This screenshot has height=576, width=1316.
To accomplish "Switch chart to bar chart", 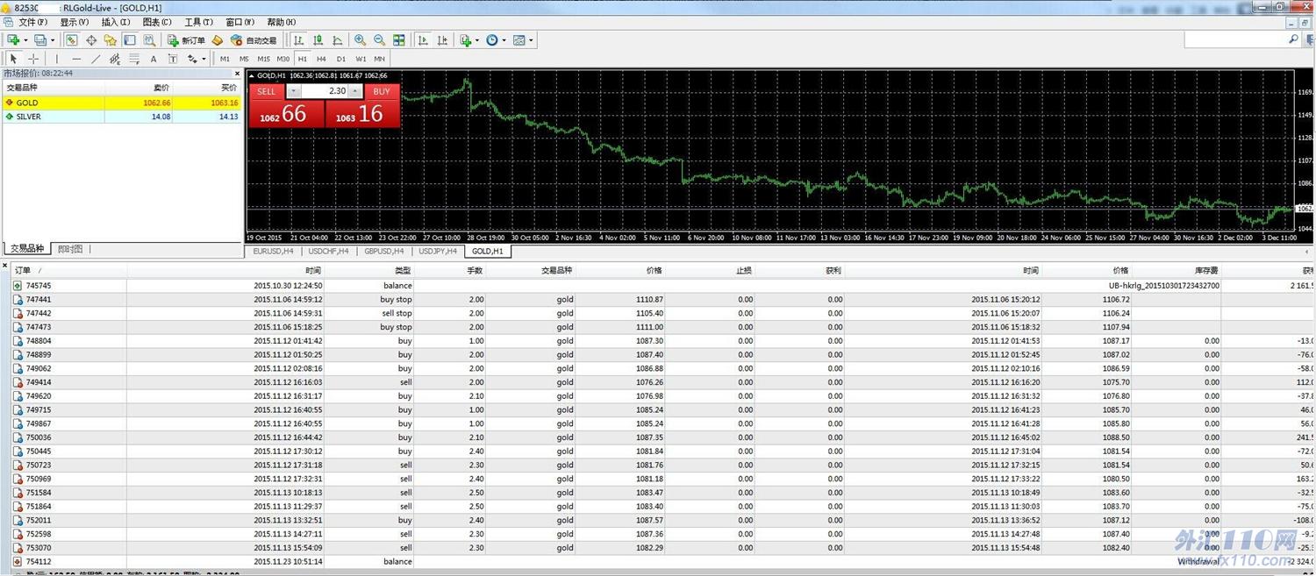I will [x=299, y=40].
